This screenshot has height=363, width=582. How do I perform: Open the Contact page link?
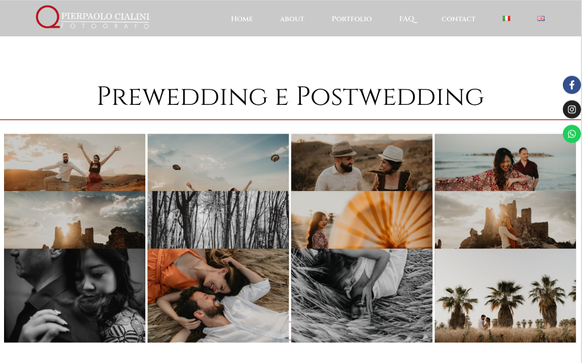pos(458,19)
